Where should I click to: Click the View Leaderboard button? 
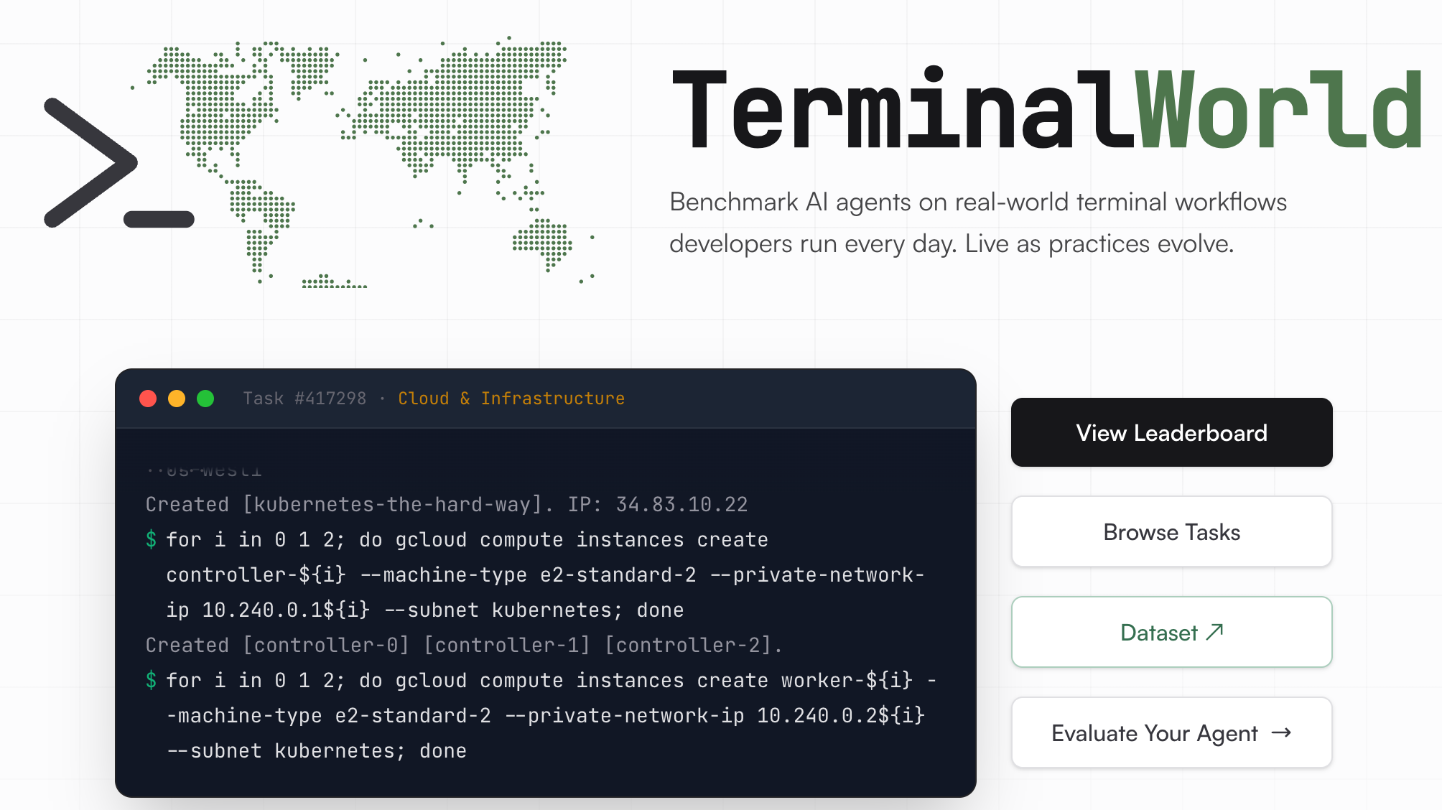click(x=1171, y=432)
